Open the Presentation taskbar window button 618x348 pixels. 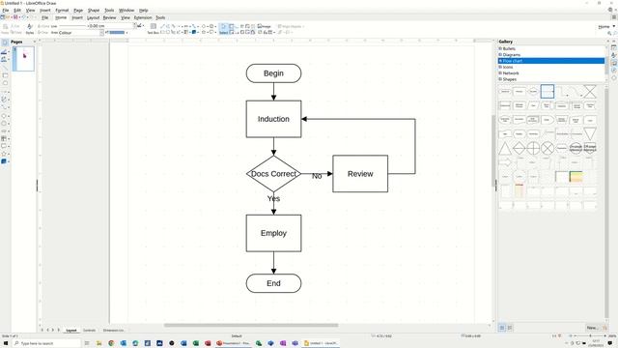[x=234, y=343]
